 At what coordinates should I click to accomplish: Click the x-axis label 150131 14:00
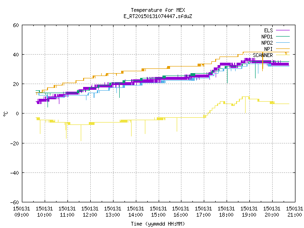[135, 212]
